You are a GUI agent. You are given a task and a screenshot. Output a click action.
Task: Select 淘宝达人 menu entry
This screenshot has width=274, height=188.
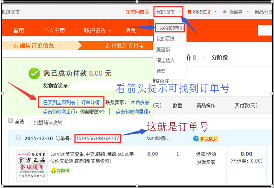(165, 60)
